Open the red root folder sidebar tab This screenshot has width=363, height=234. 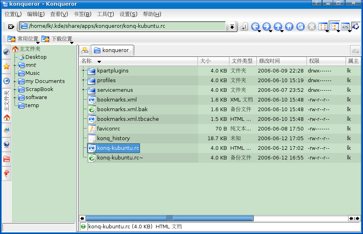click(6, 159)
